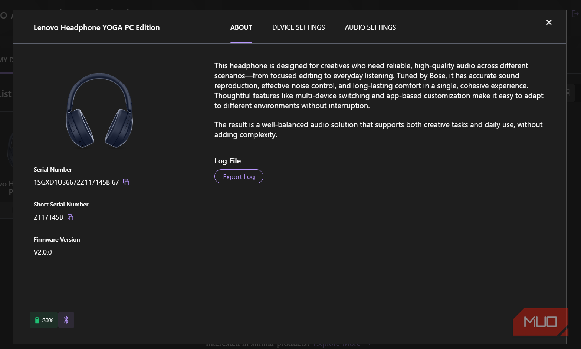Click paragraph starting "The result is a well-balanced"
Viewport: 581px width, 349px height.
tap(378, 130)
